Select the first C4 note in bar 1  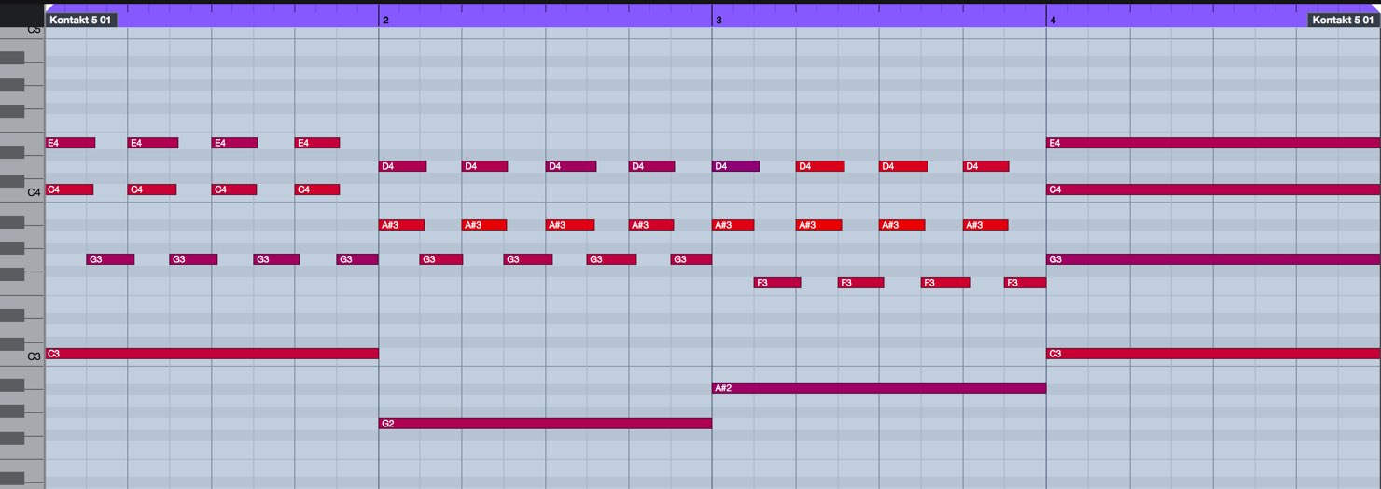coord(69,189)
